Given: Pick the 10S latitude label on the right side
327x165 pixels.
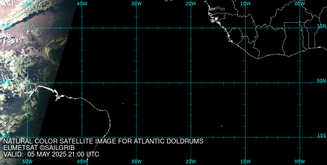Looking at the screenshot, I should [321, 136].
